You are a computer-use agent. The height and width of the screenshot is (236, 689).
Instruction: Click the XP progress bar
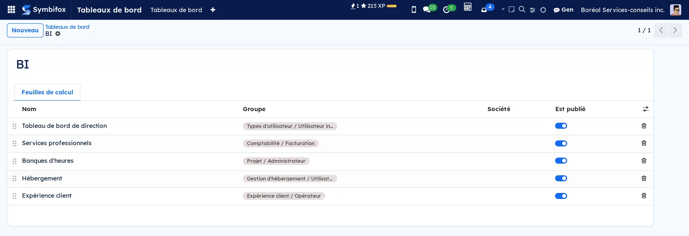pyautogui.click(x=392, y=6)
